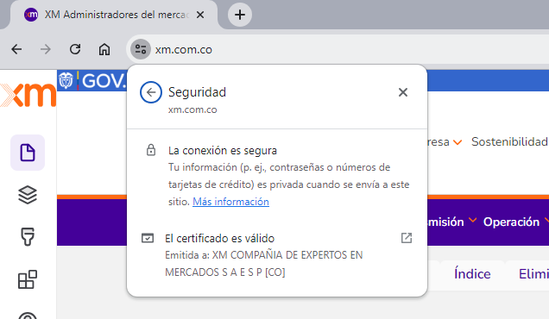This screenshot has height=319, width=549.
Task: Switch to the Índice tab
Action: (472, 274)
